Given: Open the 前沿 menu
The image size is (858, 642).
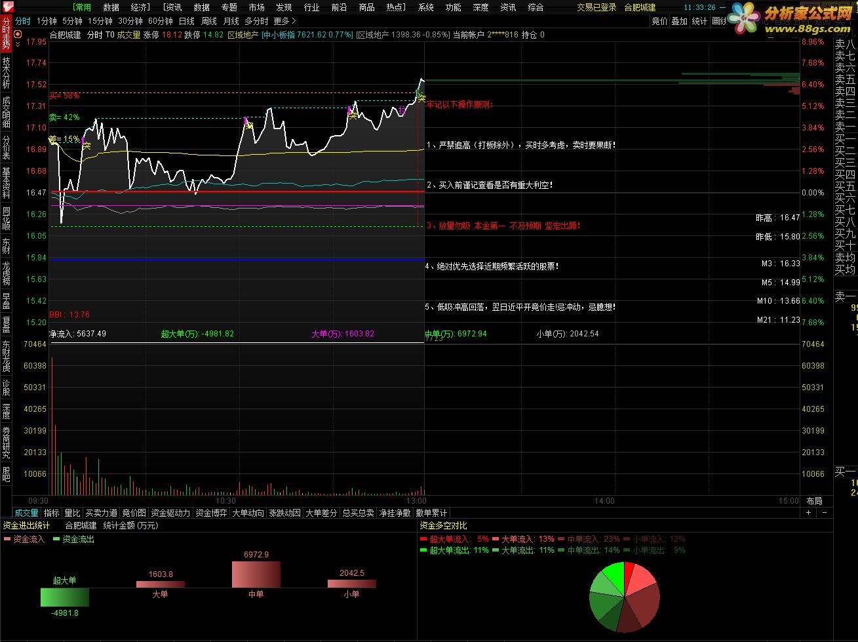Looking at the screenshot, I should click(339, 7).
